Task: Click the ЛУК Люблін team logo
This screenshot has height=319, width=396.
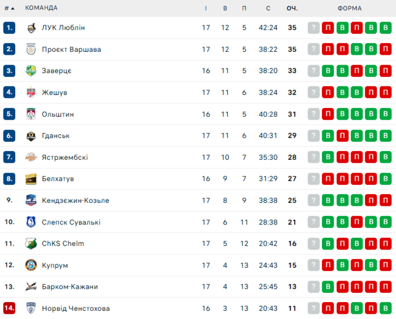Action: point(31,28)
